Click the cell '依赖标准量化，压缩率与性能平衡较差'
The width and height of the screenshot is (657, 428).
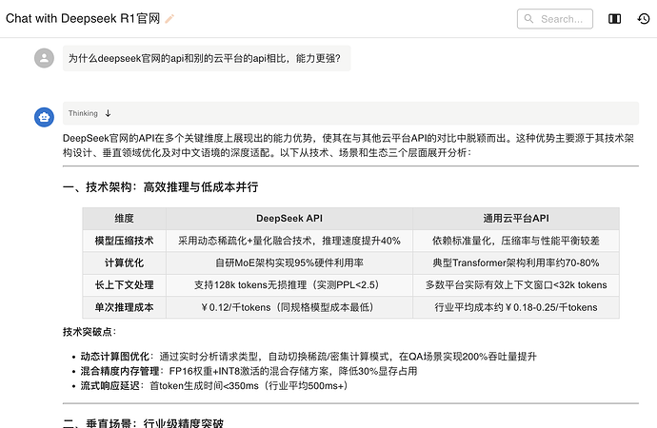(x=516, y=241)
